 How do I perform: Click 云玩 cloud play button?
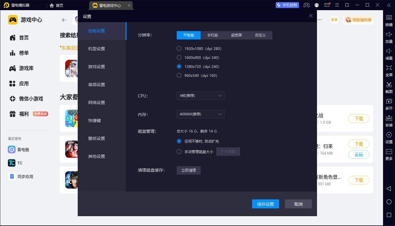point(359,155)
